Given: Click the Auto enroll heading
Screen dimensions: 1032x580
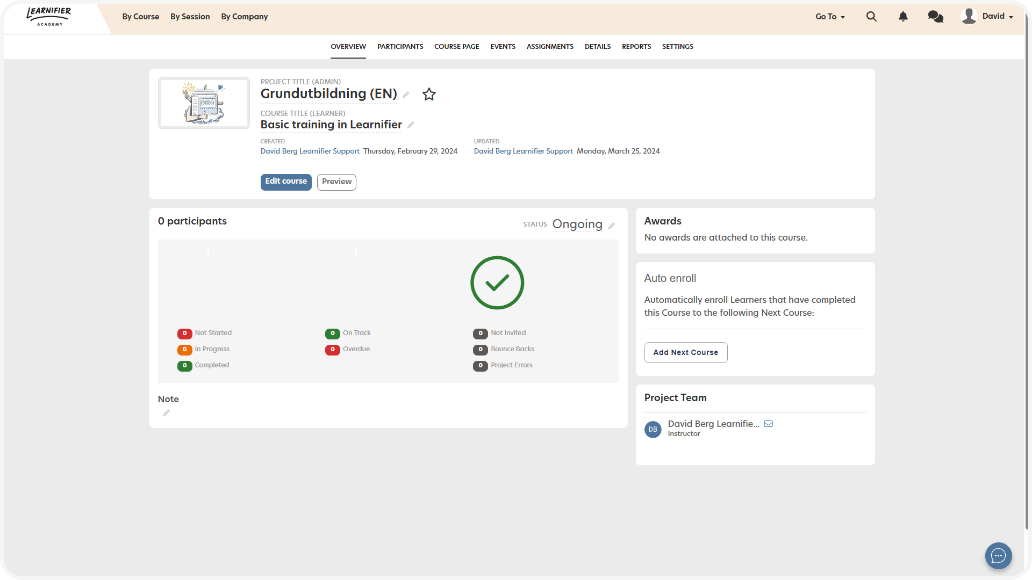Looking at the screenshot, I should [670, 278].
